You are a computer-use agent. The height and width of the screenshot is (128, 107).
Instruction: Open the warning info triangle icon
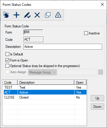pos(58,15)
